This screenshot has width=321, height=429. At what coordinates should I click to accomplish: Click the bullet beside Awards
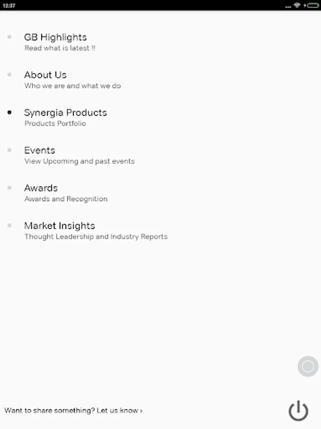(x=10, y=188)
